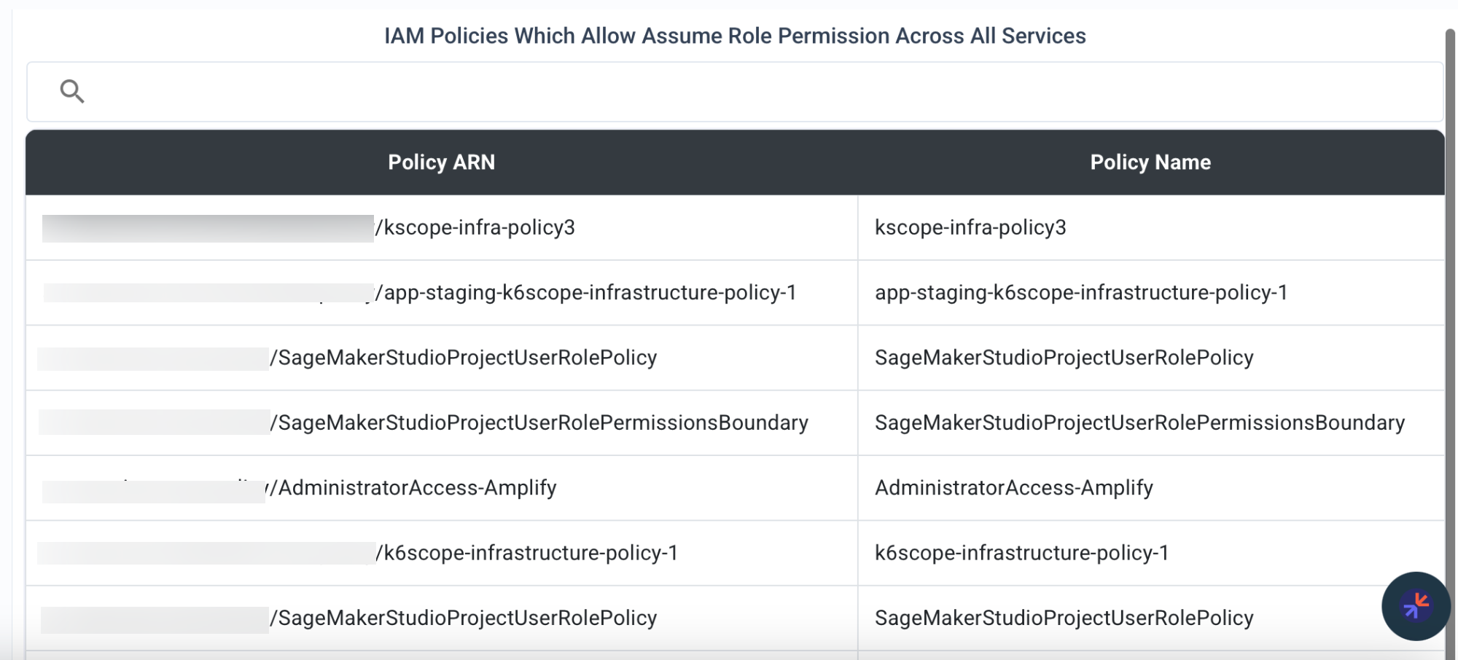Image resolution: width=1458 pixels, height=660 pixels.
Task: Select the kscope-infra-policy3 policy name cell
Action: point(1151,227)
